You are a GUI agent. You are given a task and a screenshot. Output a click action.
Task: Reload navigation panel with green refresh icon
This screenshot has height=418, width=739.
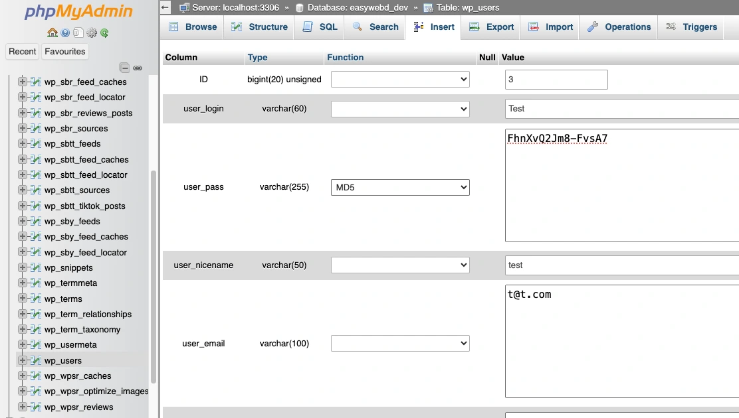pos(104,32)
